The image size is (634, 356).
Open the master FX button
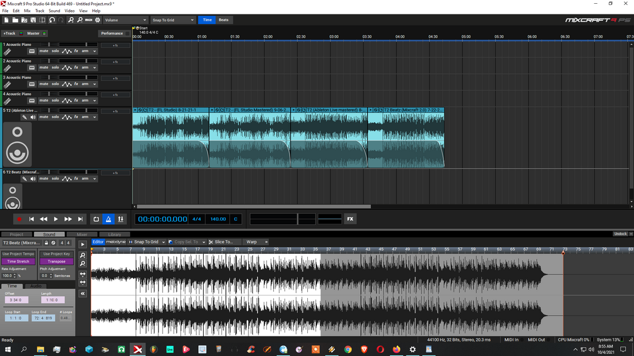coord(350,219)
